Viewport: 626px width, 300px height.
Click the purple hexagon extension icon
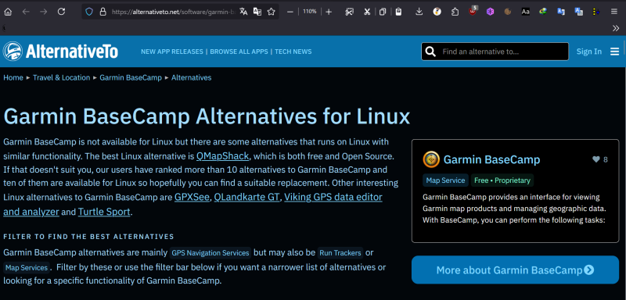point(491,12)
